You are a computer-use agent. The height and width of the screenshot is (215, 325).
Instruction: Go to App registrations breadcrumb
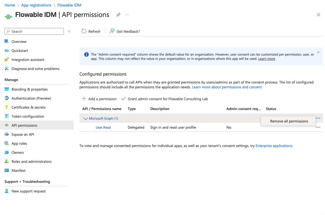coord(36,5)
